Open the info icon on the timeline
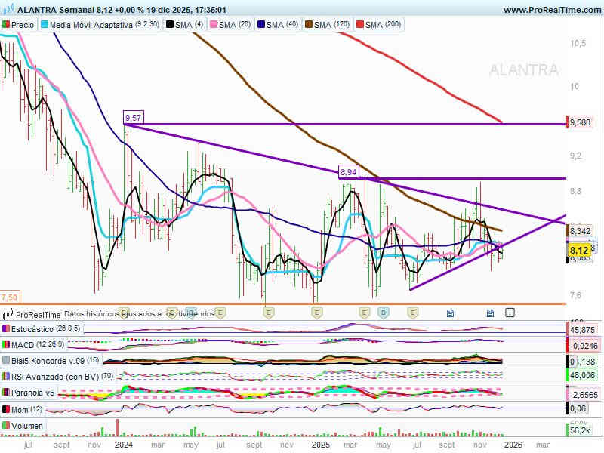This screenshot has height=453, width=604. coord(510,312)
